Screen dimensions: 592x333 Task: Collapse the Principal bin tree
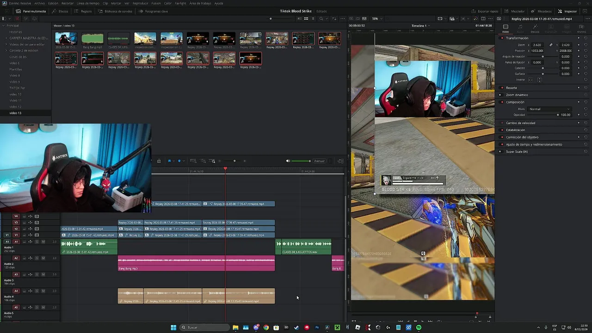coord(4,25)
